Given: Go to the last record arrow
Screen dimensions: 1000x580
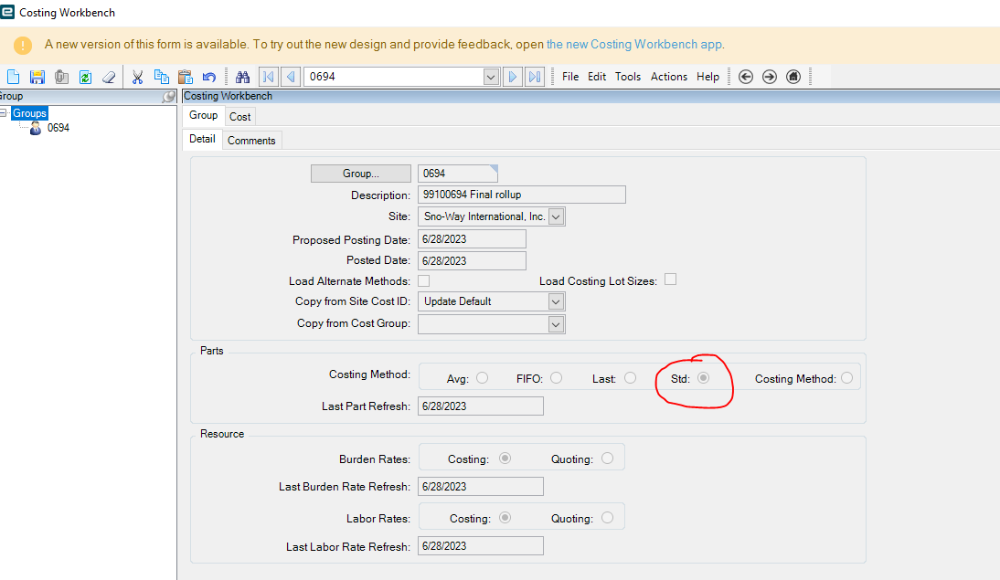Looking at the screenshot, I should tap(535, 77).
